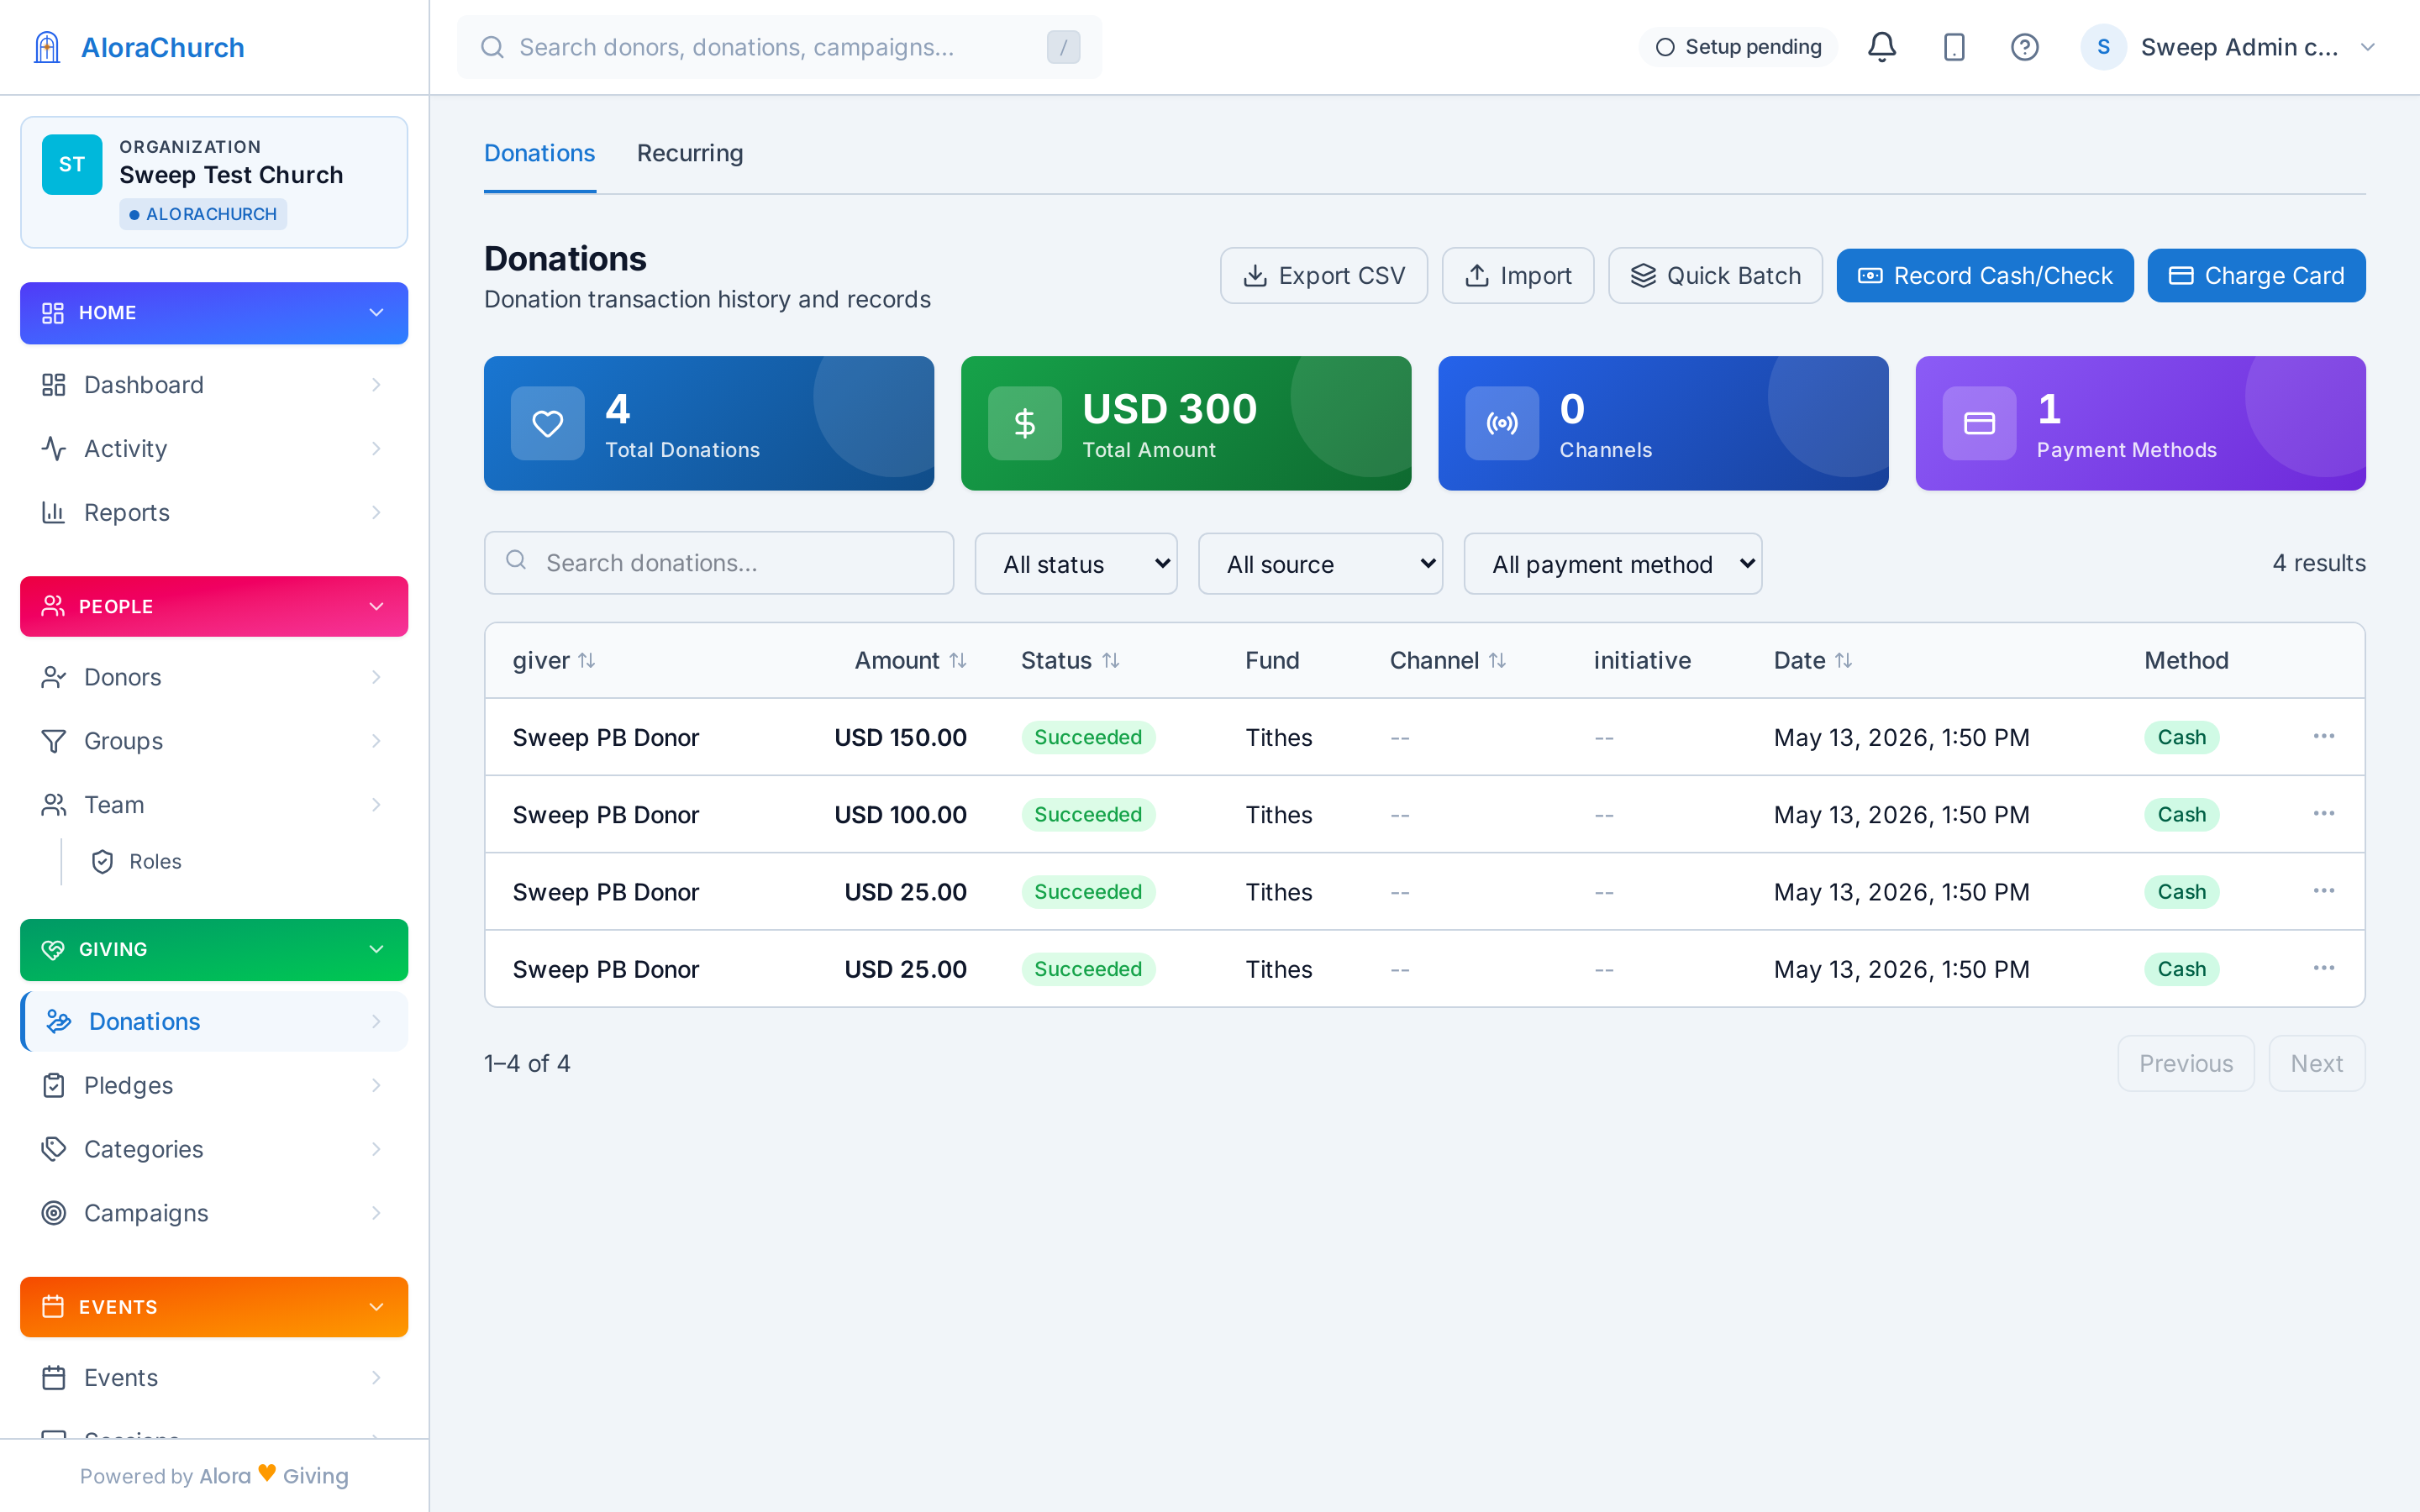Click the Campaigns target icon
2420x1512 pixels.
pyautogui.click(x=53, y=1213)
